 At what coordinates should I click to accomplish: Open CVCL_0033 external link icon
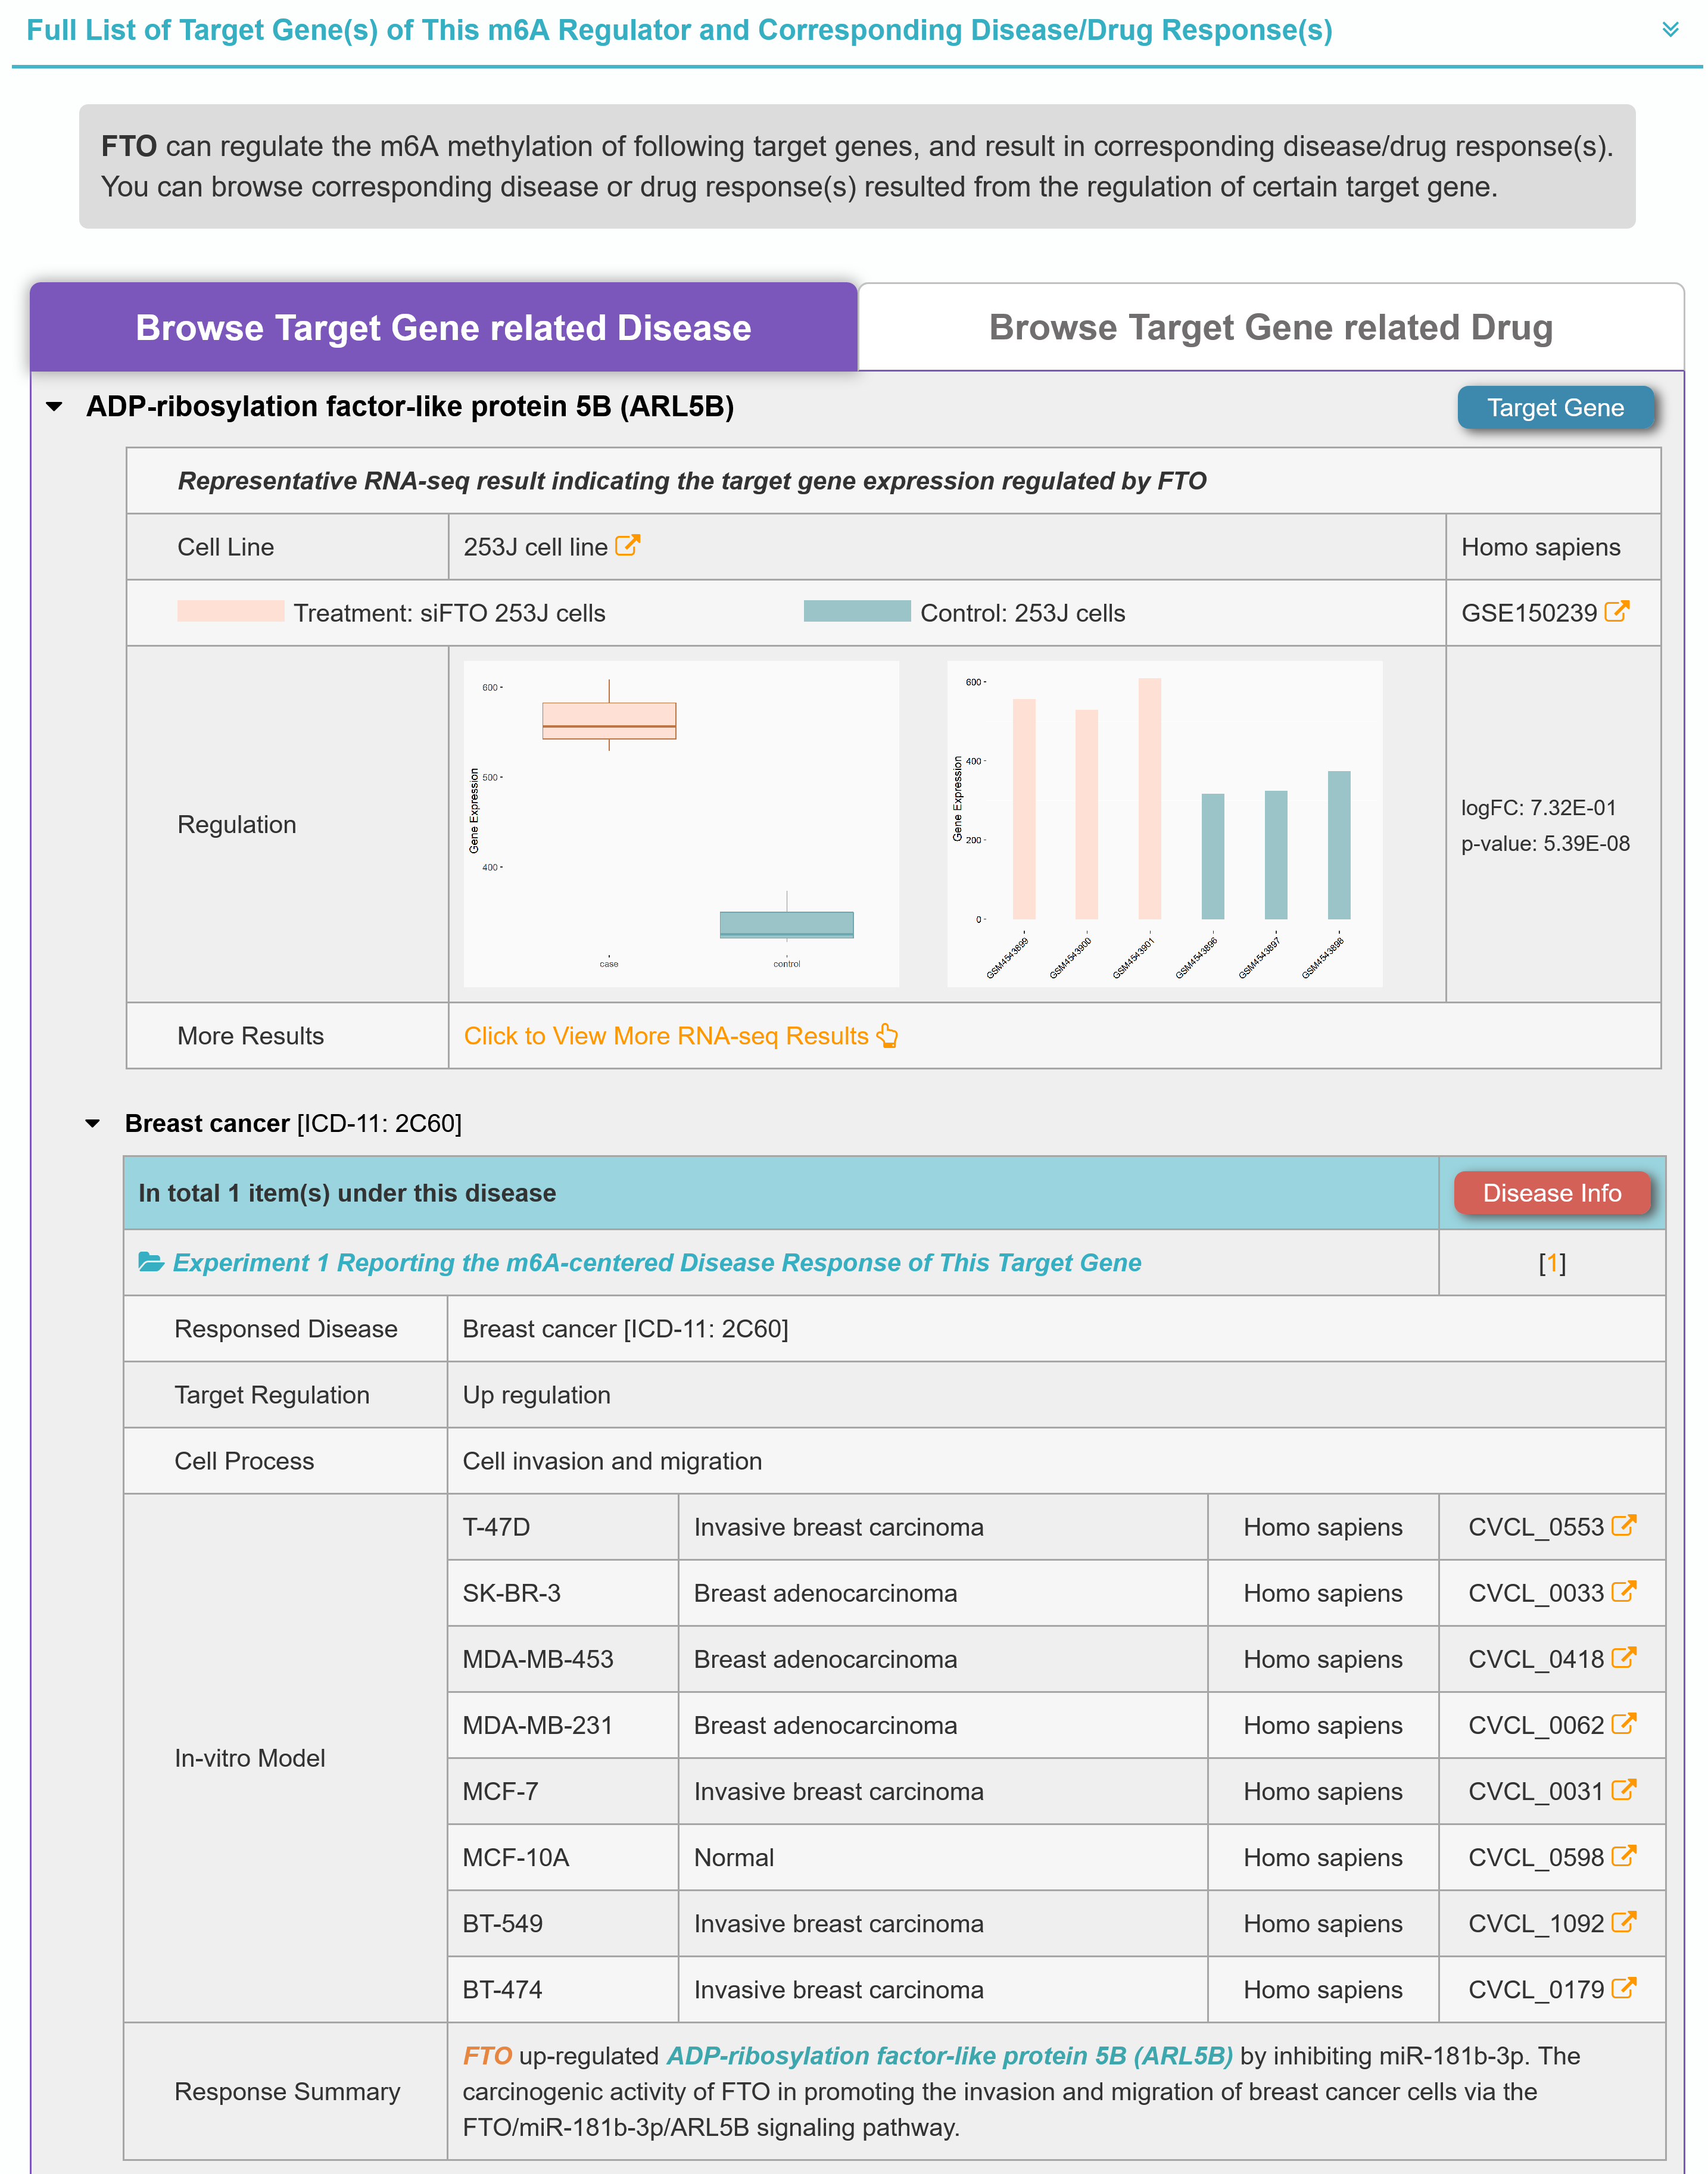(1623, 1592)
